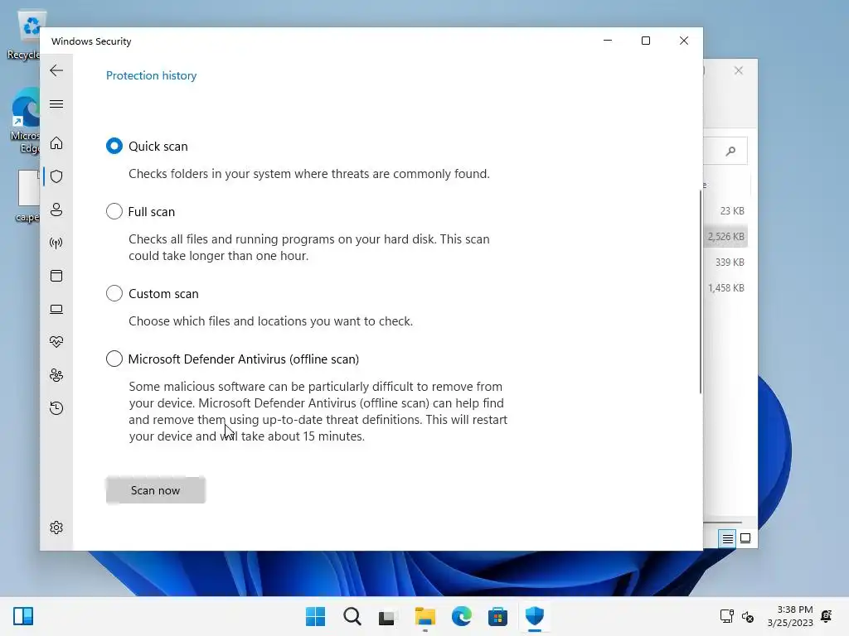
Task: Minimize the Windows Security window
Action: [608, 41]
